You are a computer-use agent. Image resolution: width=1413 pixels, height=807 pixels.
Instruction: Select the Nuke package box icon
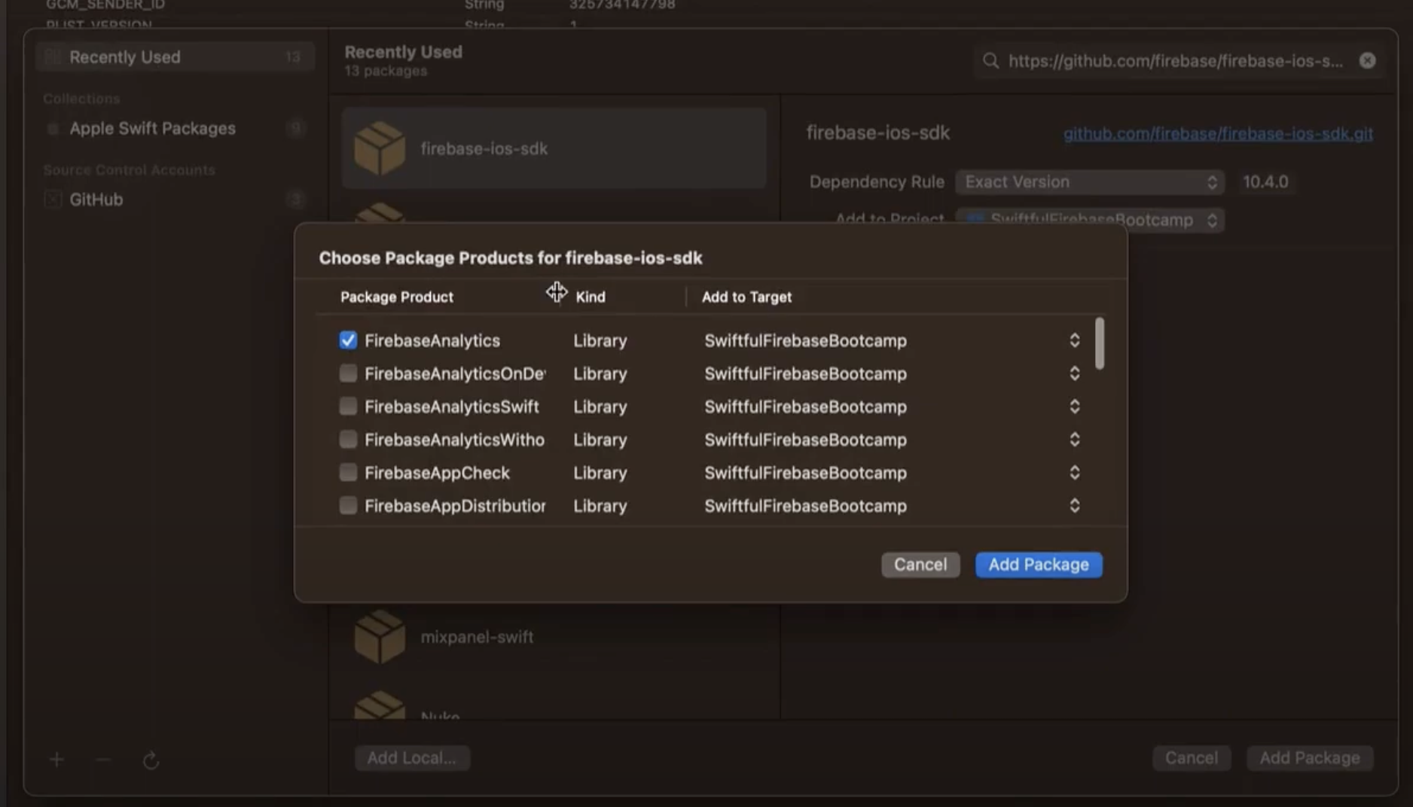pyautogui.click(x=380, y=705)
